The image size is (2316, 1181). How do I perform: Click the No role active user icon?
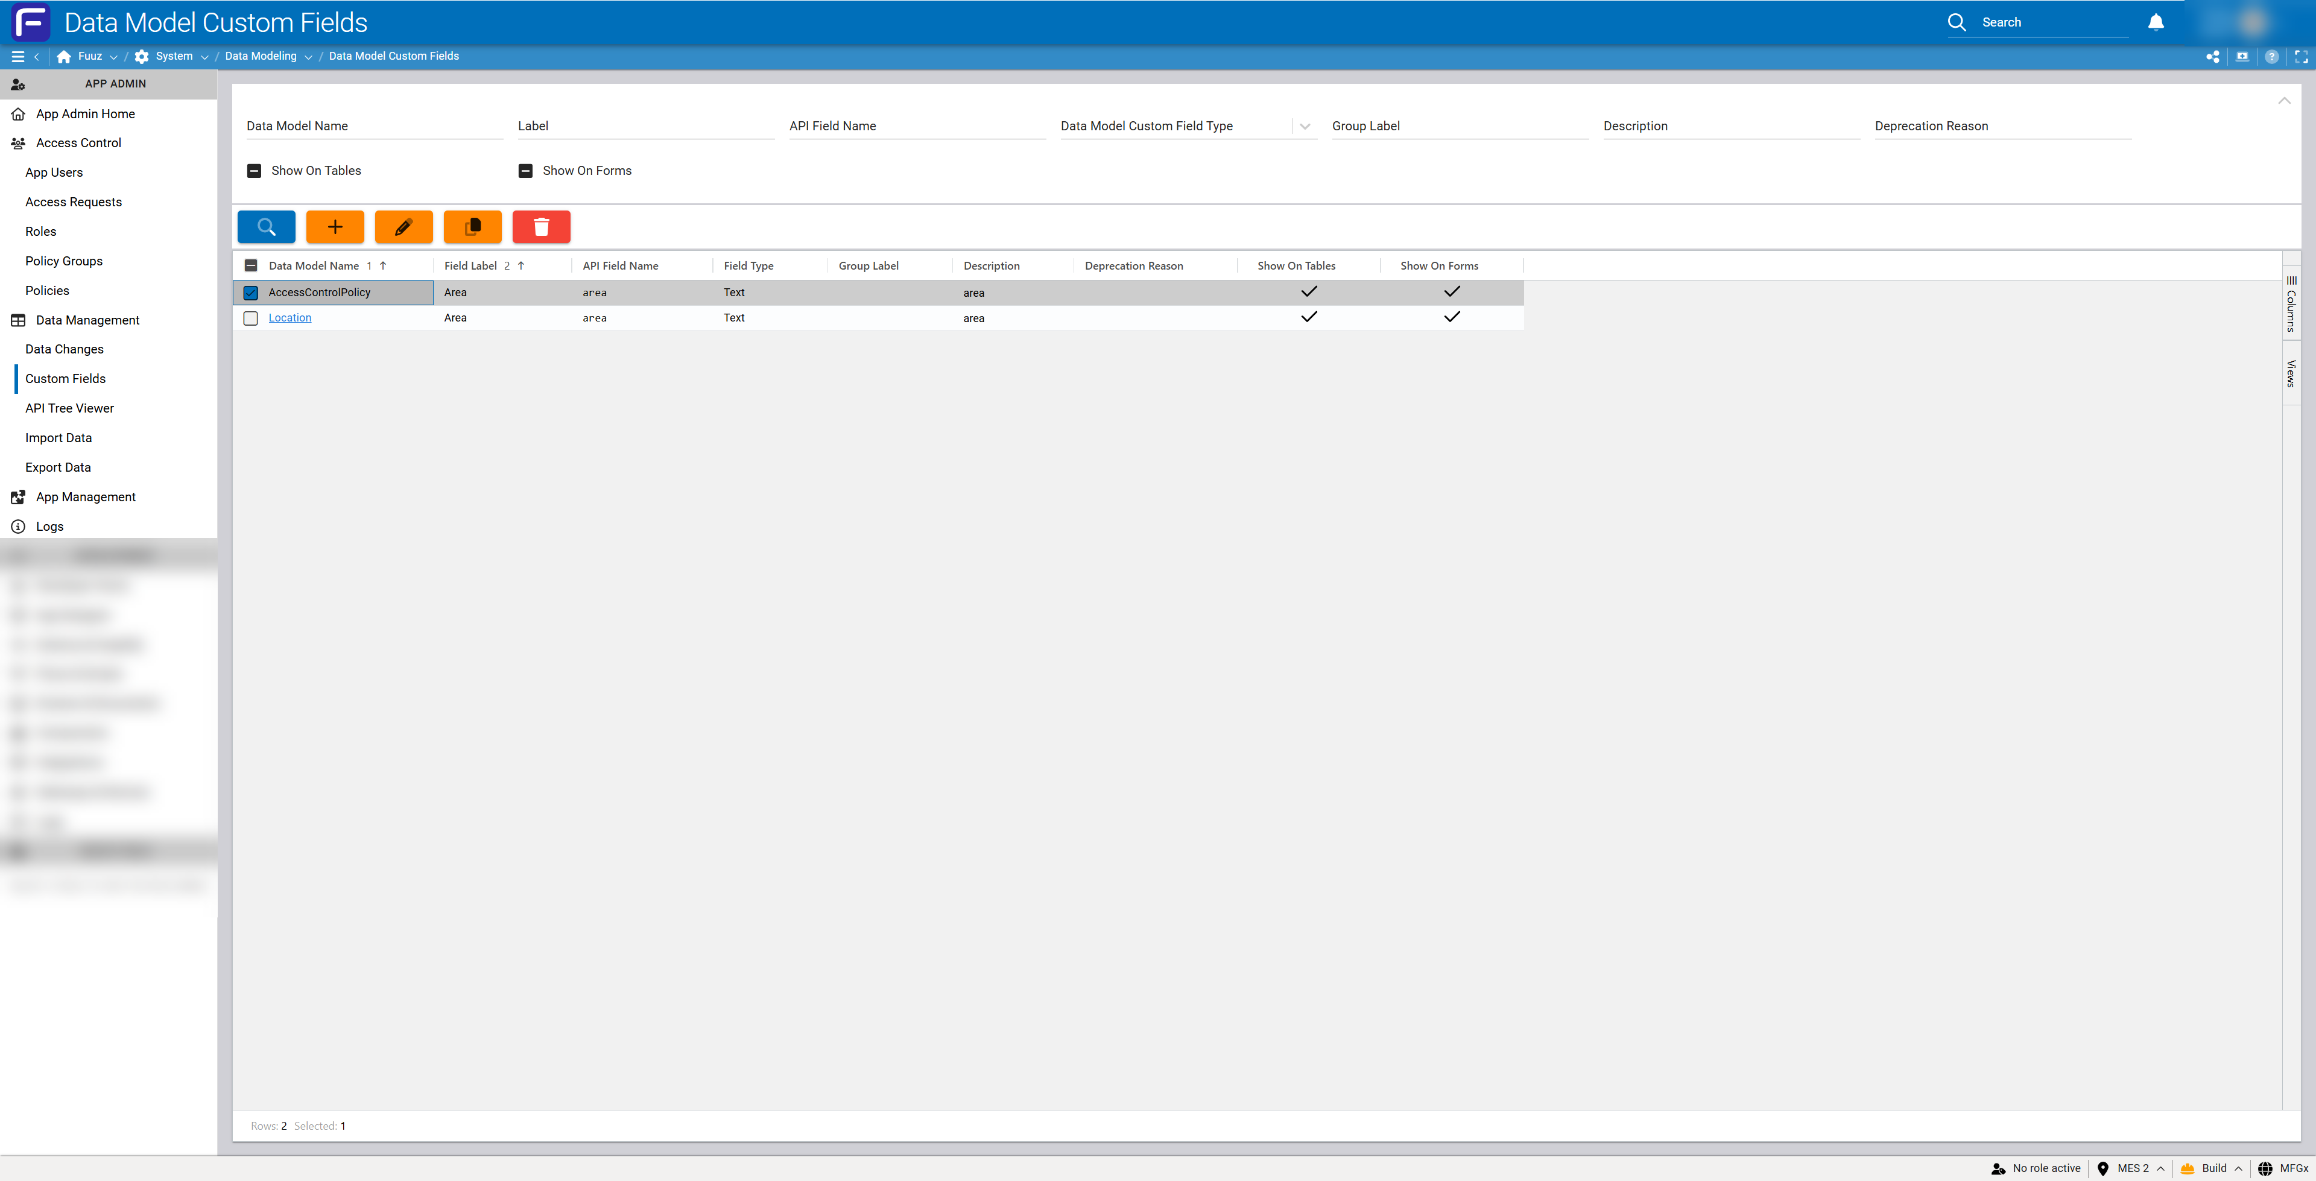click(1998, 1168)
